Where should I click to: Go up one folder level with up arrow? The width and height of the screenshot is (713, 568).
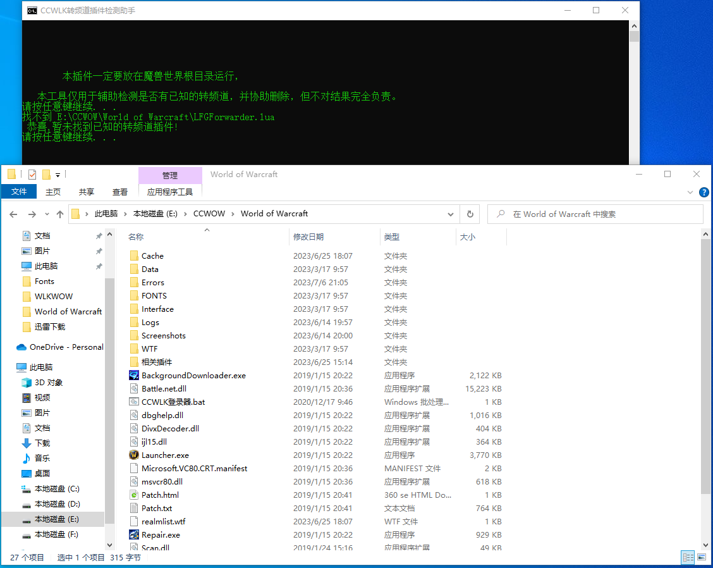[x=60, y=214]
